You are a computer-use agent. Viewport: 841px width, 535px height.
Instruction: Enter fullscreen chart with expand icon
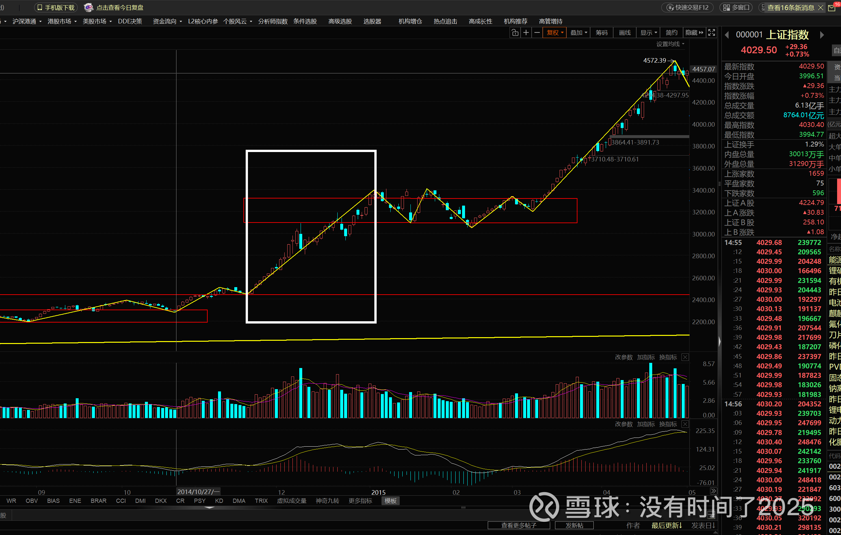711,33
